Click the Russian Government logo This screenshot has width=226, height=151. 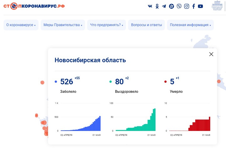point(216,6)
